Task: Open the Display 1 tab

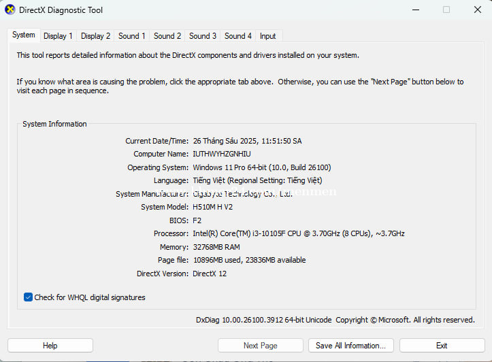Action: 58,36
